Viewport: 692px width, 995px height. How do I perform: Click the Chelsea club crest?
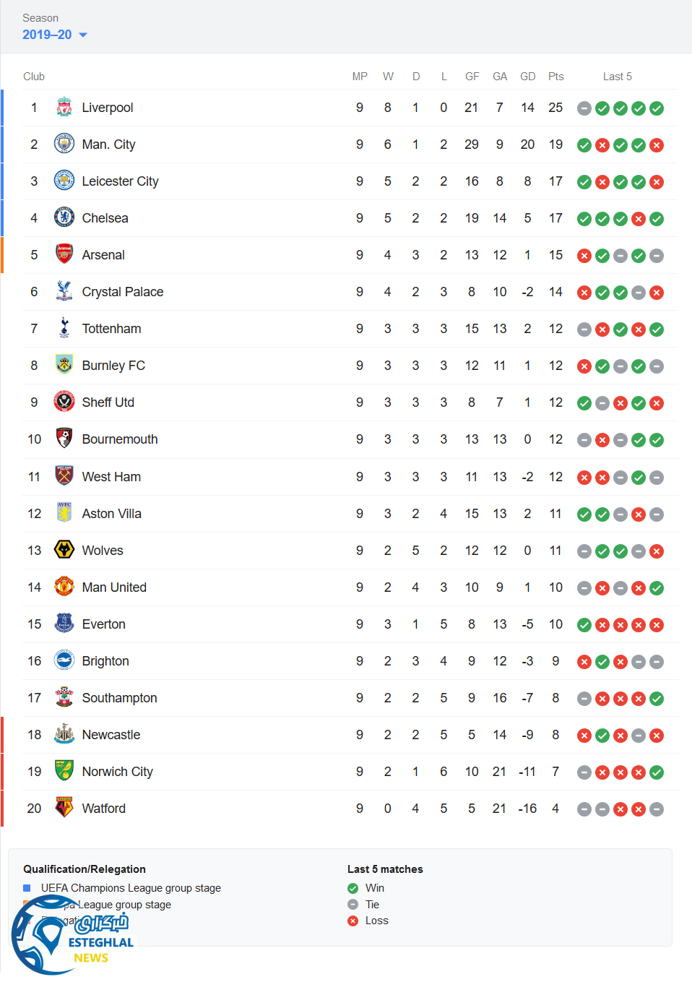[64, 218]
